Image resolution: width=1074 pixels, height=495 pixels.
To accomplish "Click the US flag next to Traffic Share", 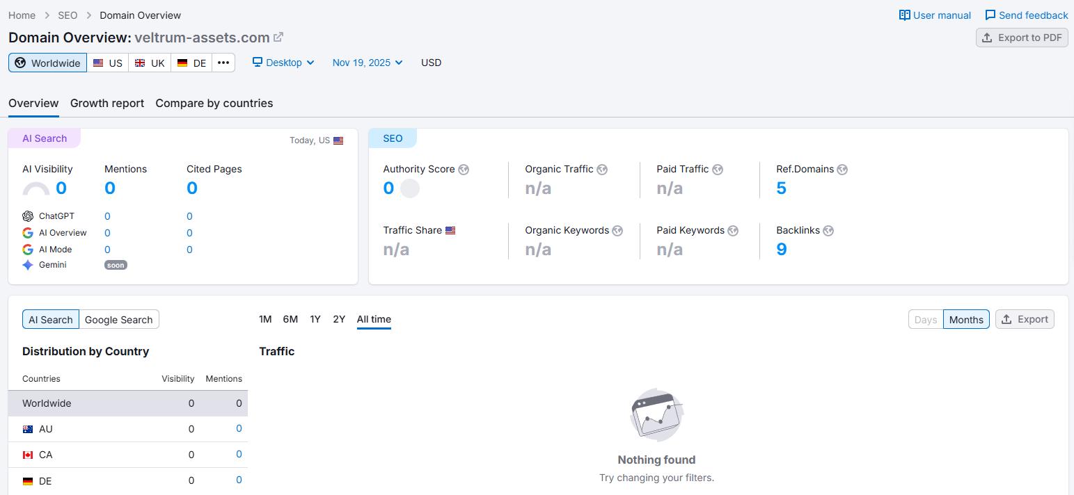I will coord(450,230).
